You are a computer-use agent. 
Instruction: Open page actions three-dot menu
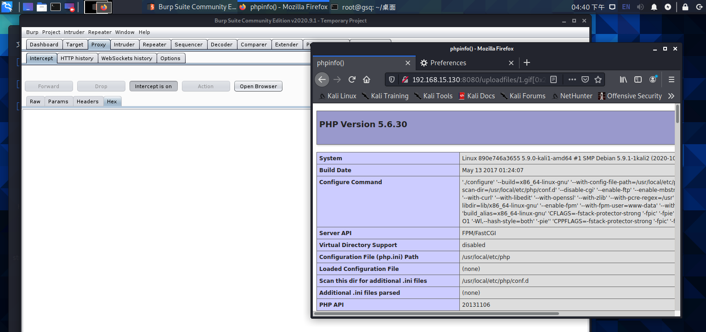pyautogui.click(x=572, y=79)
